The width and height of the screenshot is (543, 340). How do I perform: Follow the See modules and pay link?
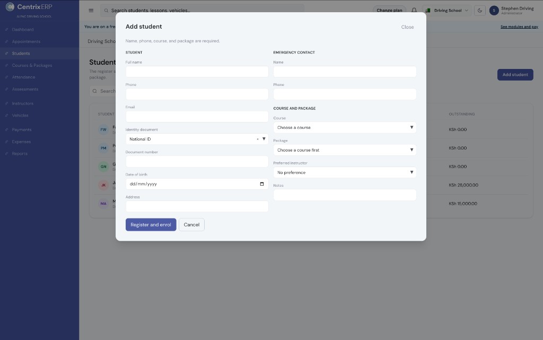pos(519,27)
